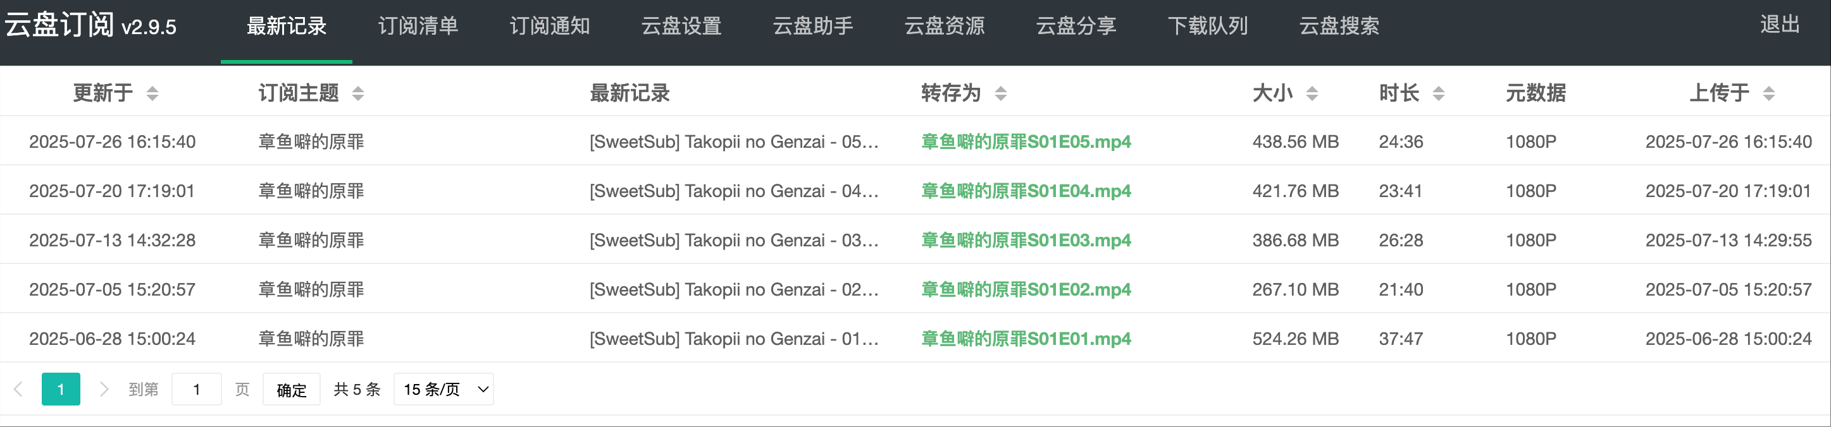Open the 下载队列 tab
Image resolution: width=1831 pixels, height=427 pixels.
tap(1208, 27)
